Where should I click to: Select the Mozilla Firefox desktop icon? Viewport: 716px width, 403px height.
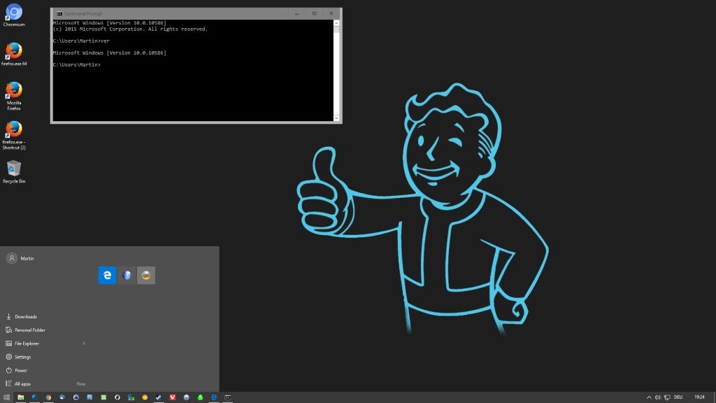pos(14,97)
